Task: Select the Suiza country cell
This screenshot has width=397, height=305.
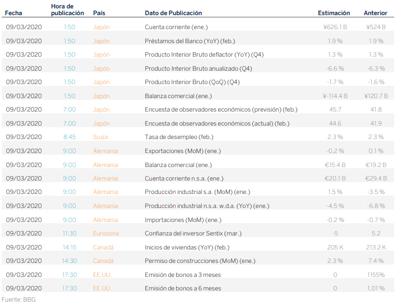Action: click(101, 137)
